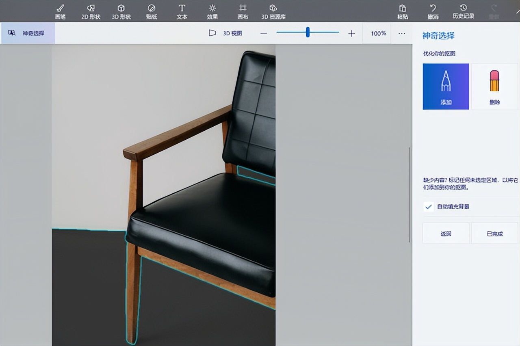Open the 3D 形状 shapes panel
This screenshot has width=520, height=346.
click(x=121, y=11)
